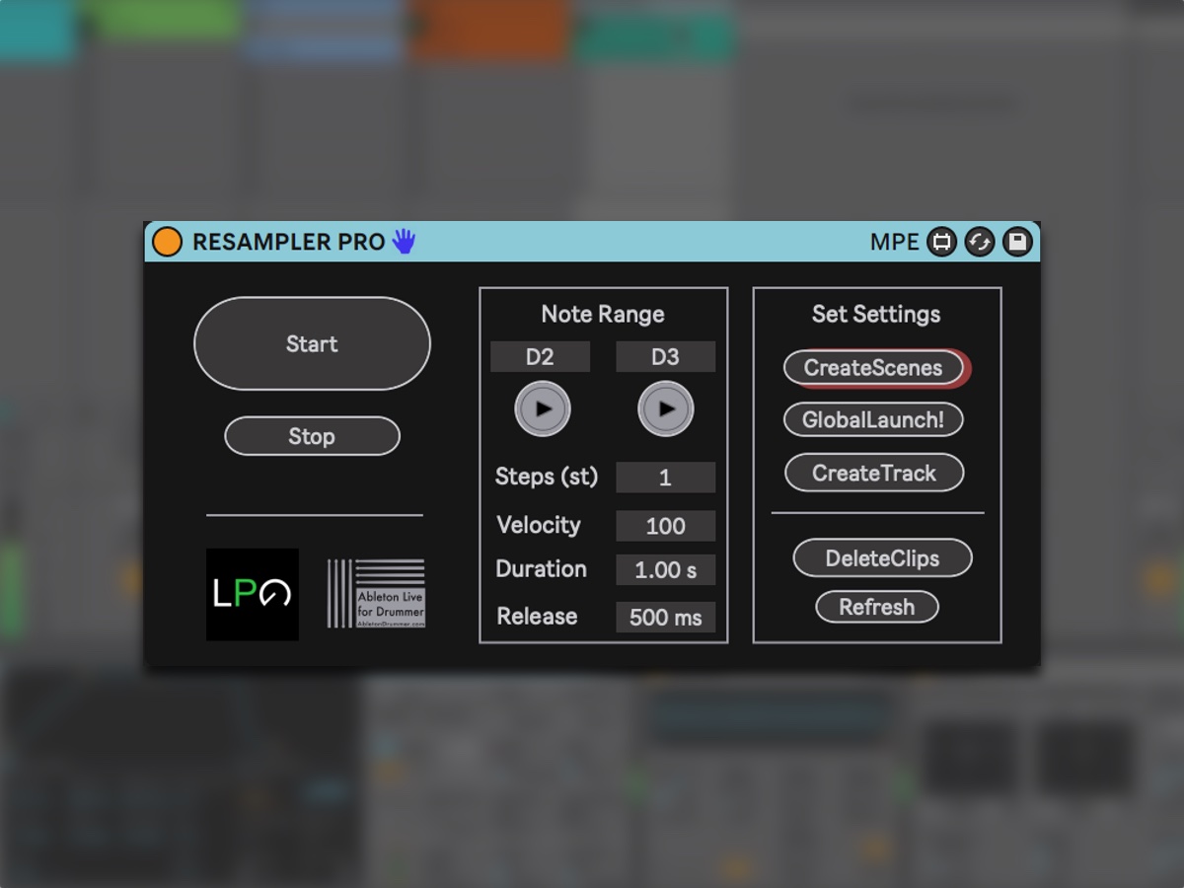Click the hot-swap icon in the device header

[x=979, y=242]
